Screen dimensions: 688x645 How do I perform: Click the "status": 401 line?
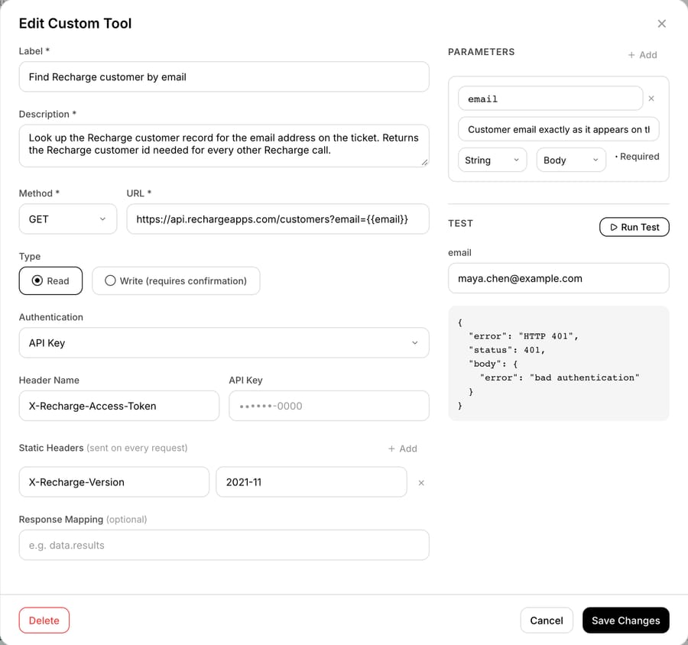507,350
